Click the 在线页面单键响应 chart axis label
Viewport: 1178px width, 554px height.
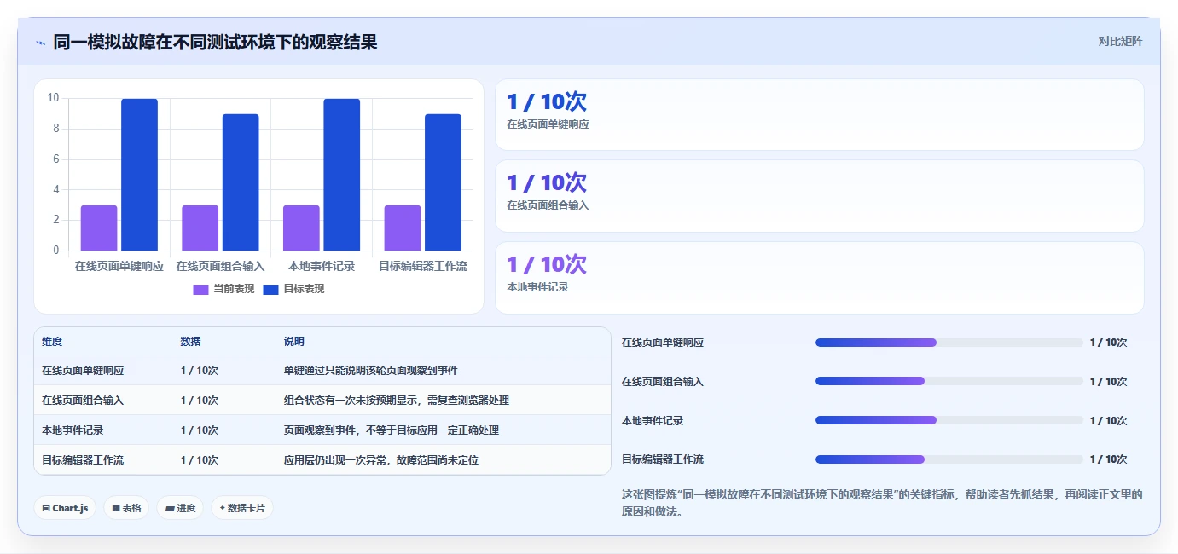119,267
